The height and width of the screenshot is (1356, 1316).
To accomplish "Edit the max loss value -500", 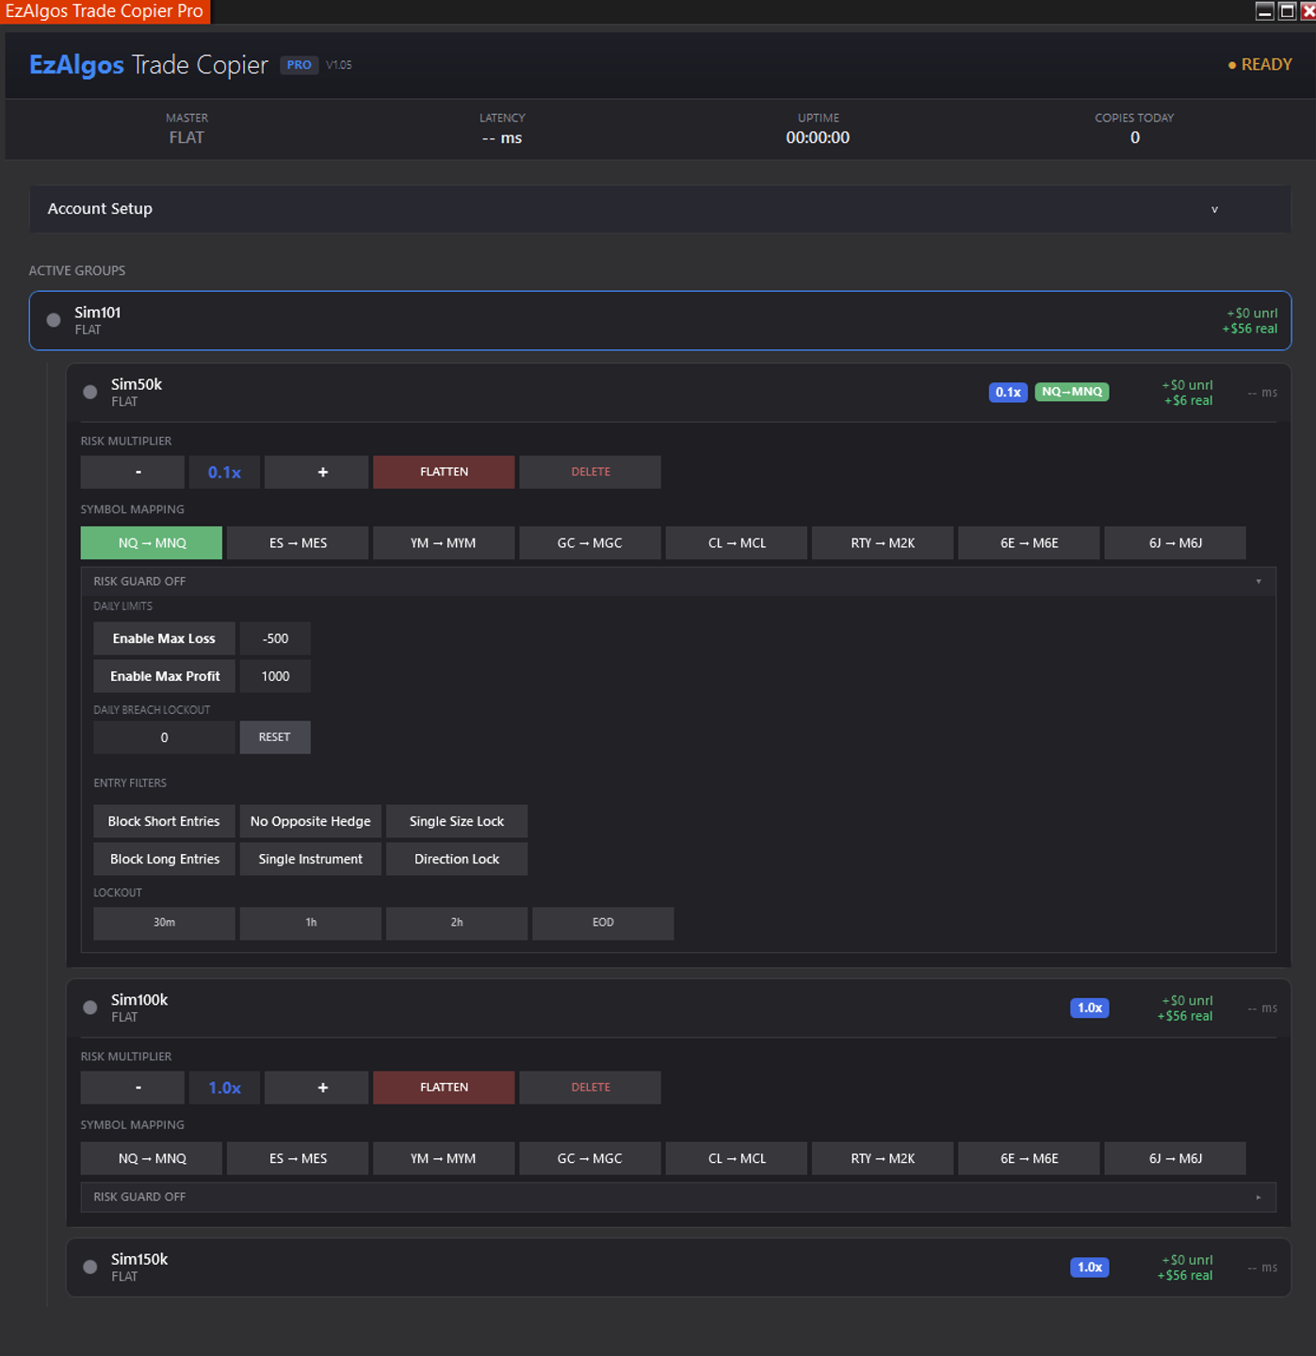I will click(x=275, y=638).
